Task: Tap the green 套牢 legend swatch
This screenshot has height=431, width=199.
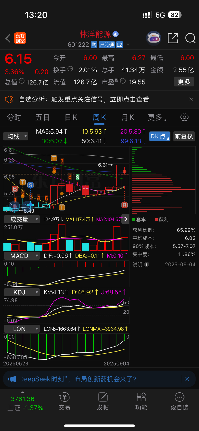Action: pos(134,220)
